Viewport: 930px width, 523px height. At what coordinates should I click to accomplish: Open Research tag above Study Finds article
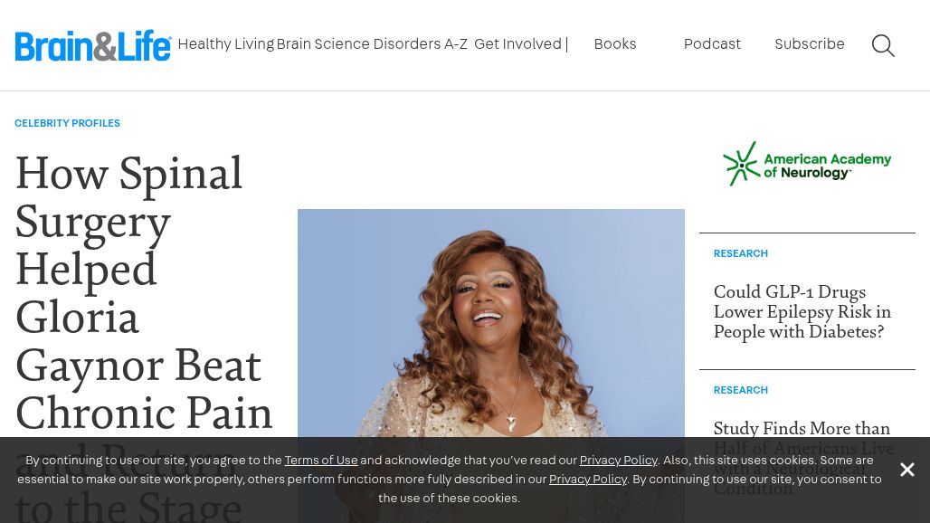741,390
